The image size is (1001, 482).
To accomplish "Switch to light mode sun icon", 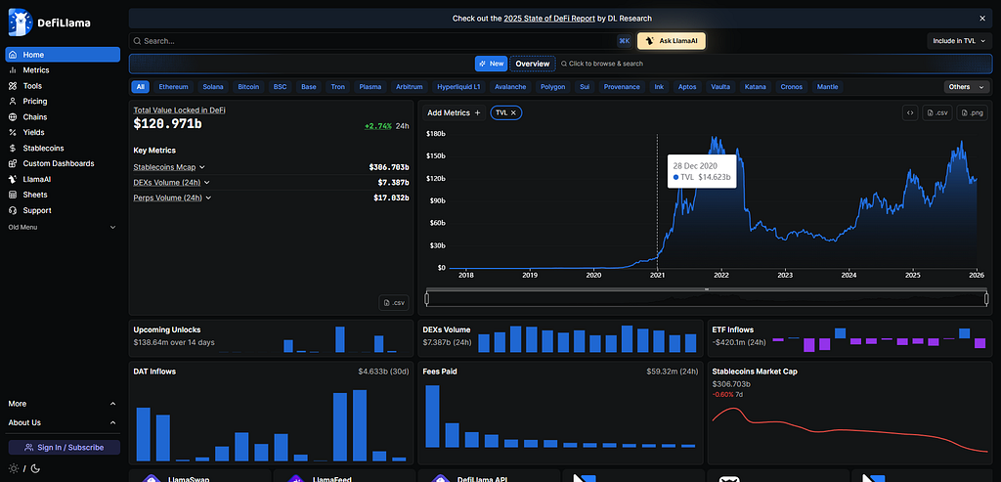I will (x=14, y=468).
